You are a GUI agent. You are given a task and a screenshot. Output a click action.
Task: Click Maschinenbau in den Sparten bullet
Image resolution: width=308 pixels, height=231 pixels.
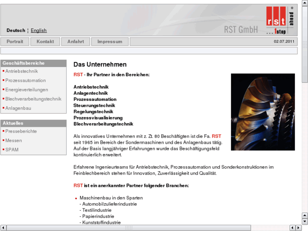pos(111,198)
